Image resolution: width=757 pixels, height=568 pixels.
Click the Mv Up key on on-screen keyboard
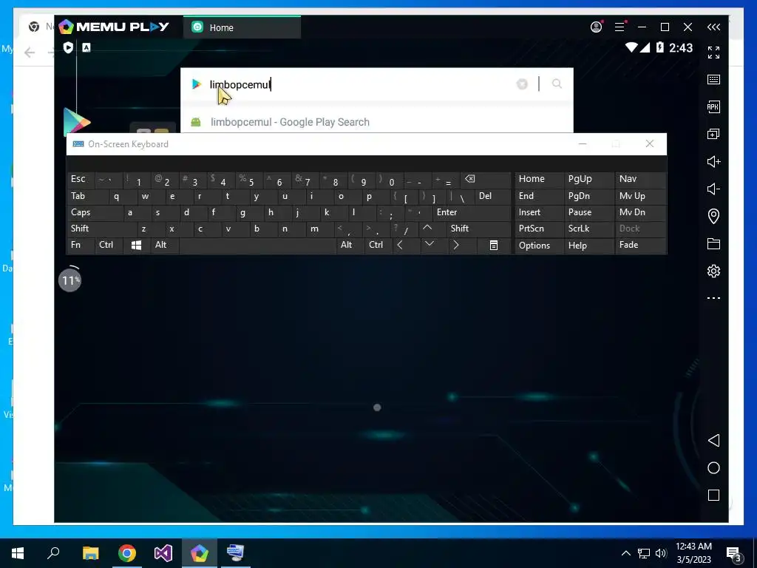point(641,196)
